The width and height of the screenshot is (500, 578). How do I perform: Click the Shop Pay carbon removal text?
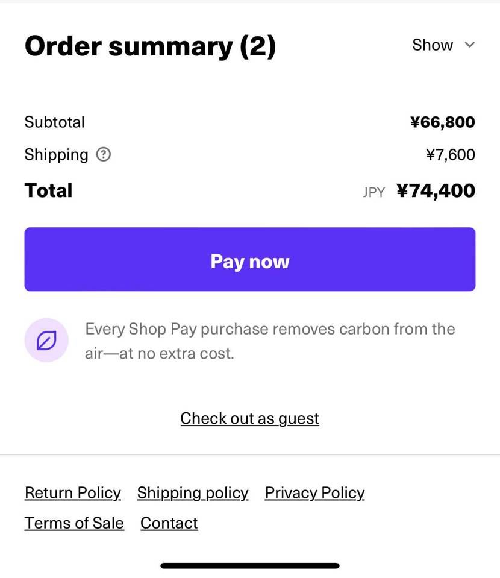click(270, 341)
